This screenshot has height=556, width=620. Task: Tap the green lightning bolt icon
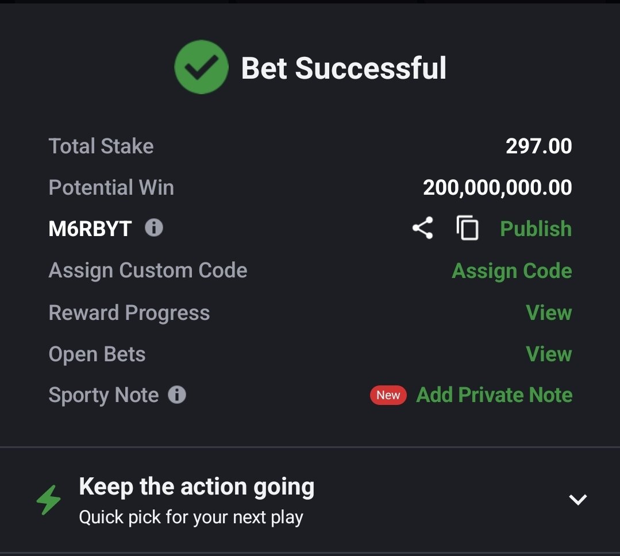click(49, 500)
